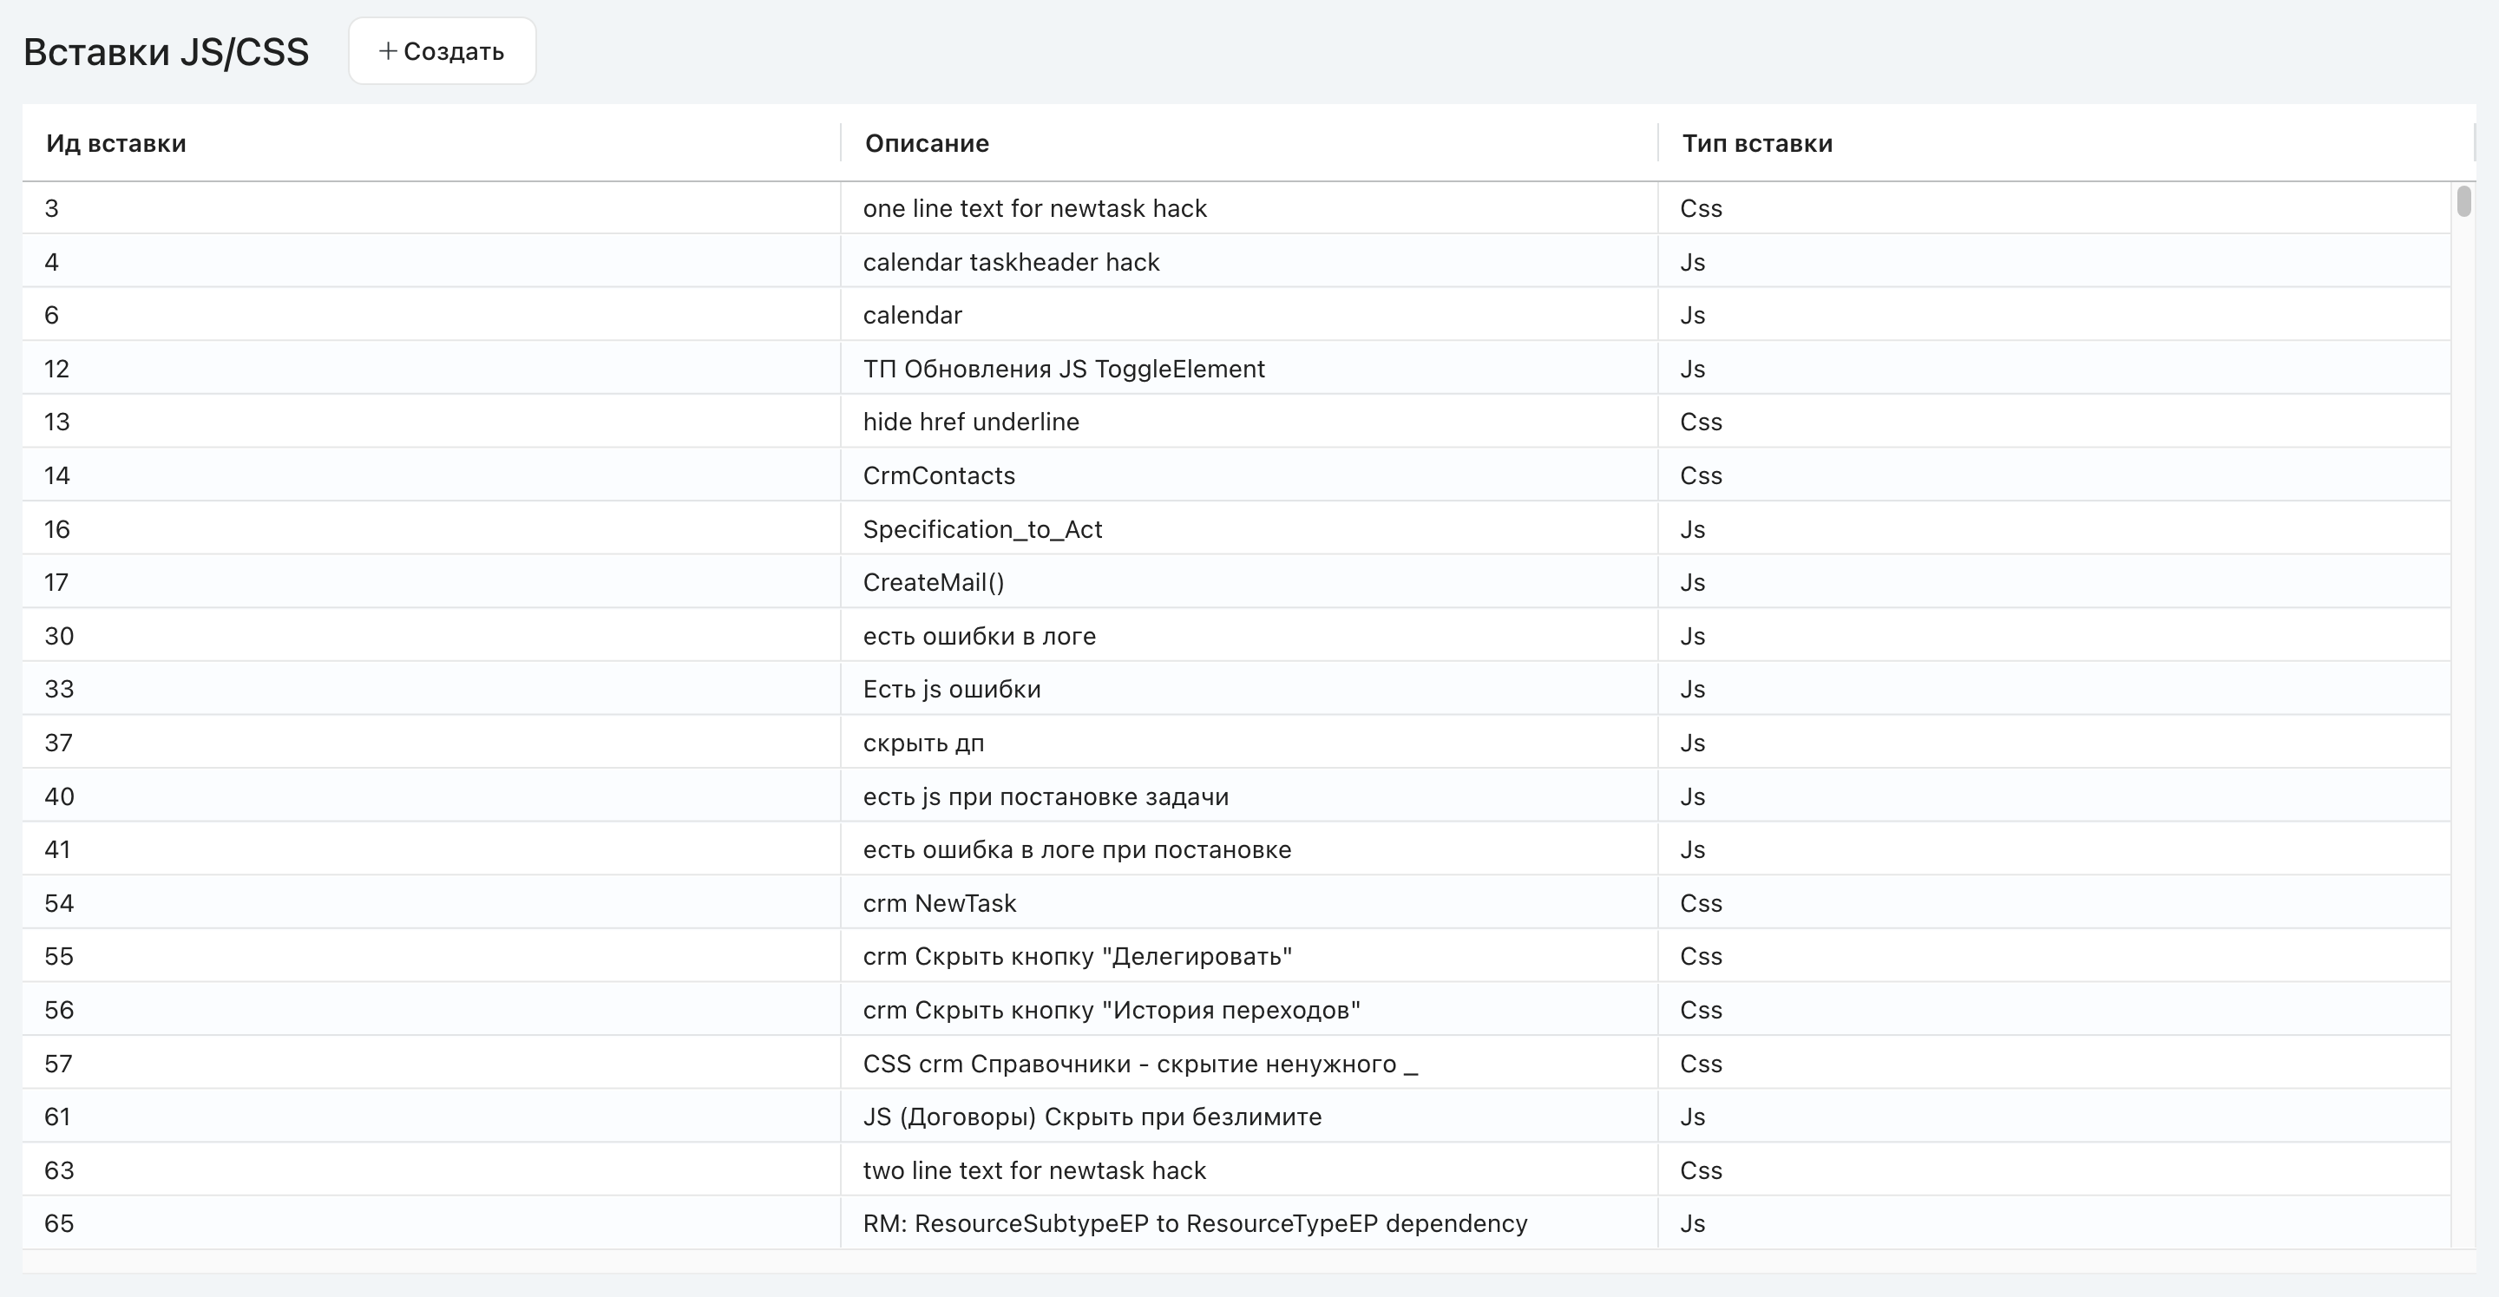Click insert ID 40 cell
The image size is (2499, 1297).
(430, 796)
